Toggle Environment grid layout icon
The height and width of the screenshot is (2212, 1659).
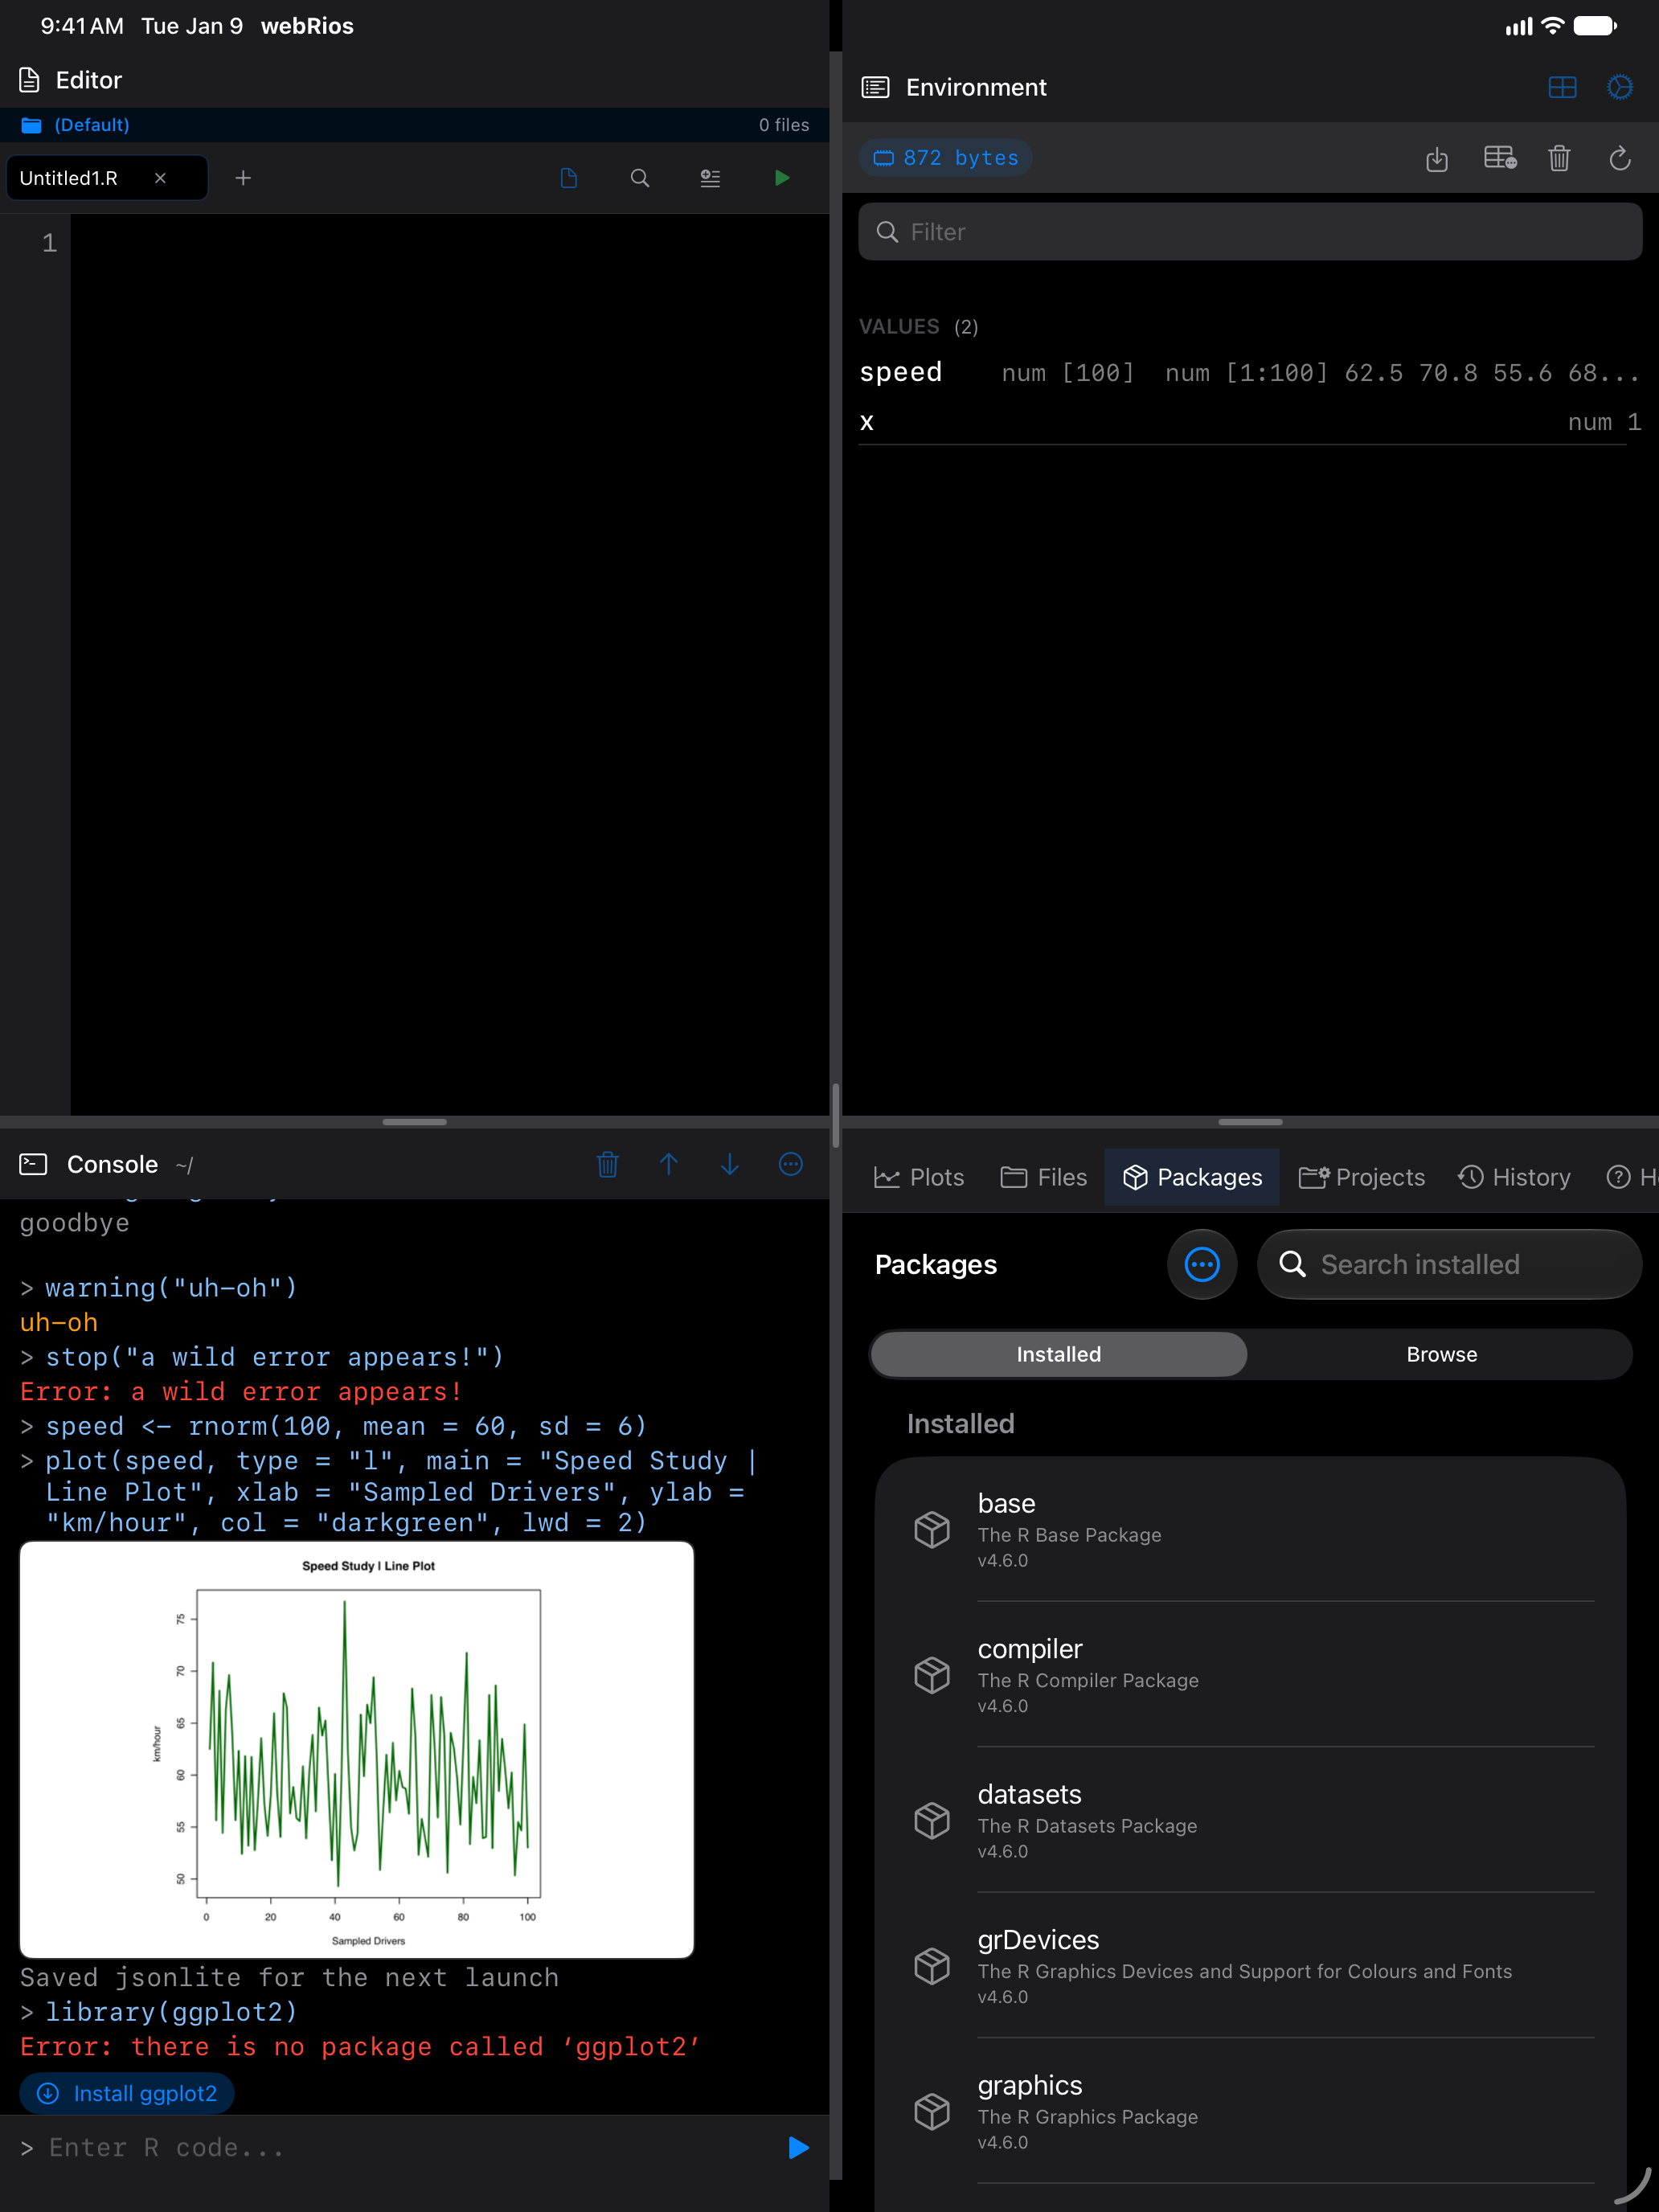1562,88
